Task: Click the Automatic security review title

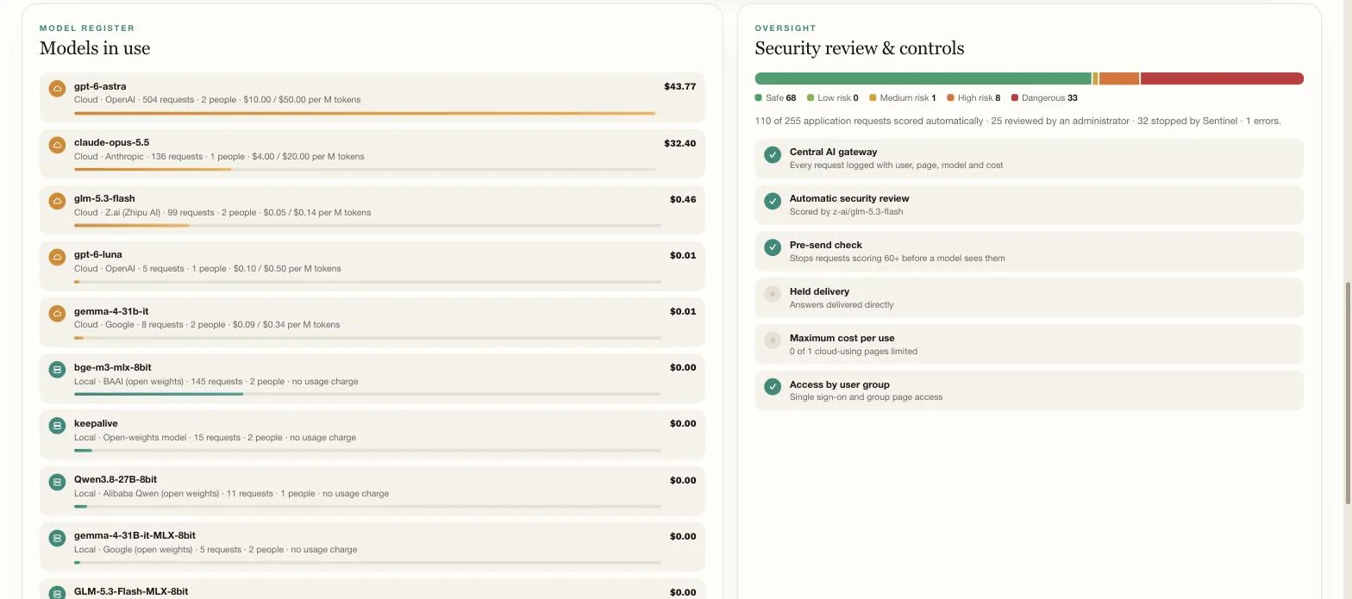Action: [849, 198]
